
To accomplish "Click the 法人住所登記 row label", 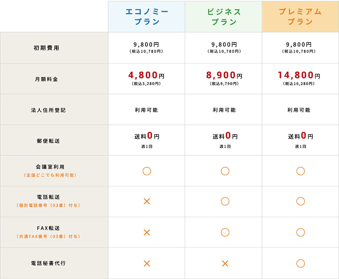I will 48,110.
